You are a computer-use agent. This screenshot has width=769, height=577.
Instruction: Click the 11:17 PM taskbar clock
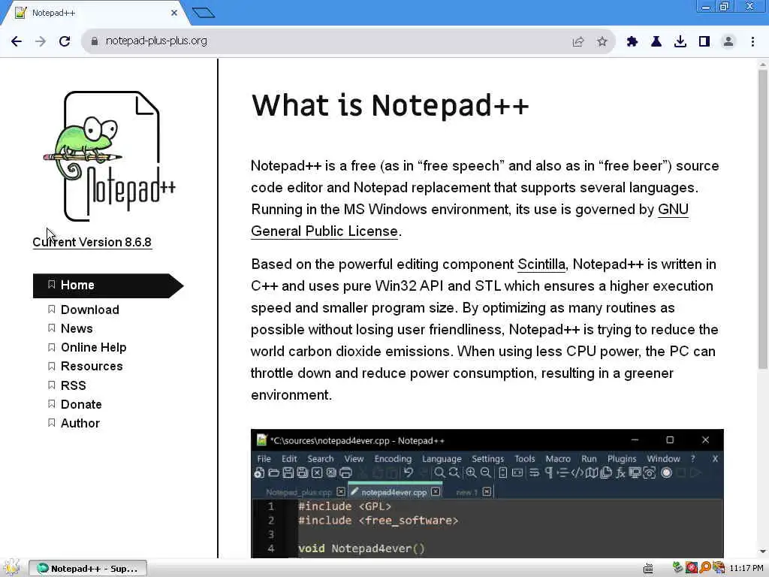coord(746,568)
